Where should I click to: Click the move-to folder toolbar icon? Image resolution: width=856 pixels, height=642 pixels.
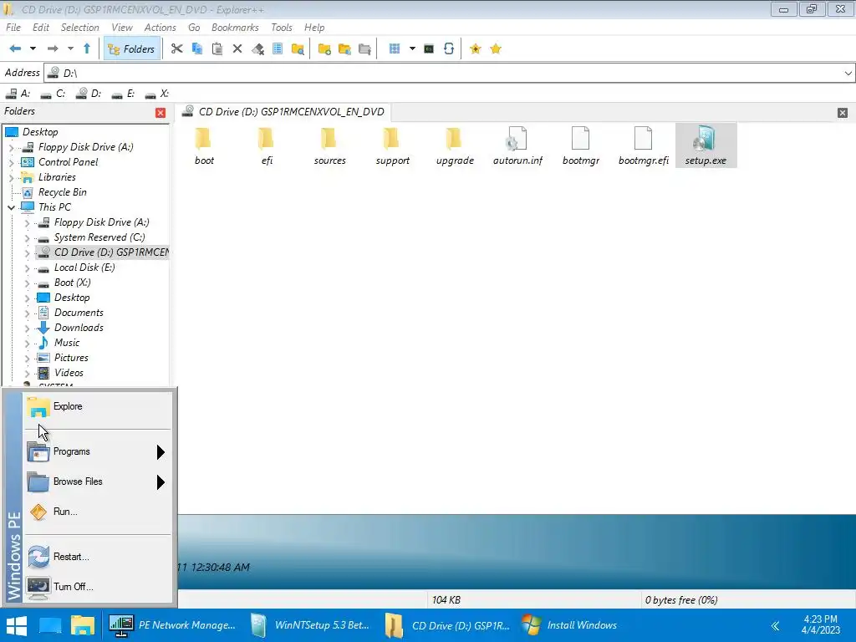coord(364,48)
